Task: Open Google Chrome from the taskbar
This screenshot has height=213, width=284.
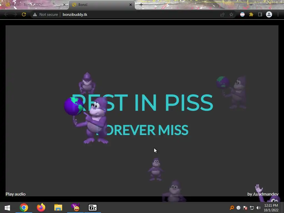Action: (24, 207)
